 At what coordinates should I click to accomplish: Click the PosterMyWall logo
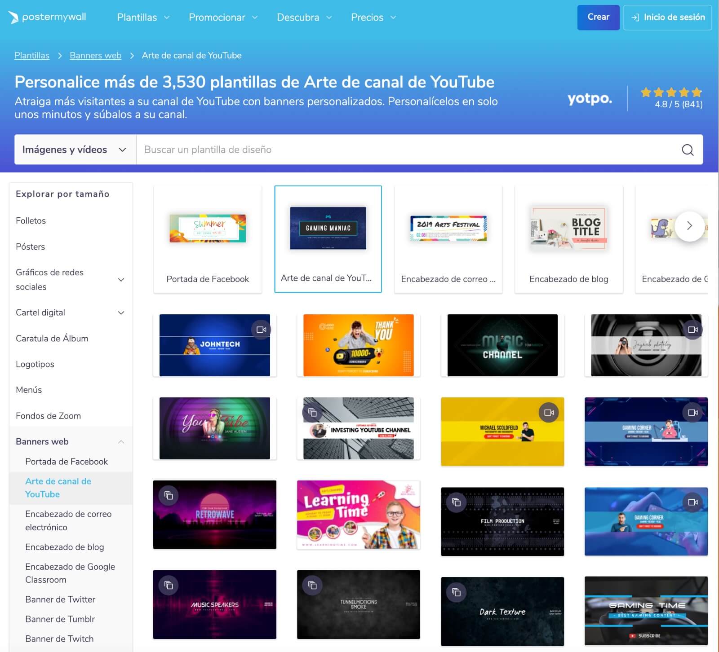click(x=47, y=17)
